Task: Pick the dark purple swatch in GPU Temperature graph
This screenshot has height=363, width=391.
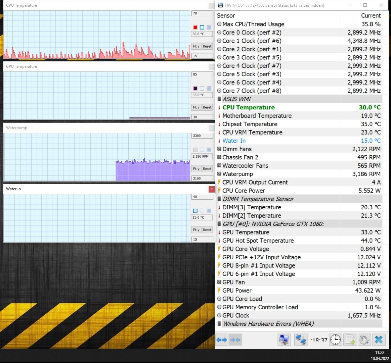Action: [195, 88]
